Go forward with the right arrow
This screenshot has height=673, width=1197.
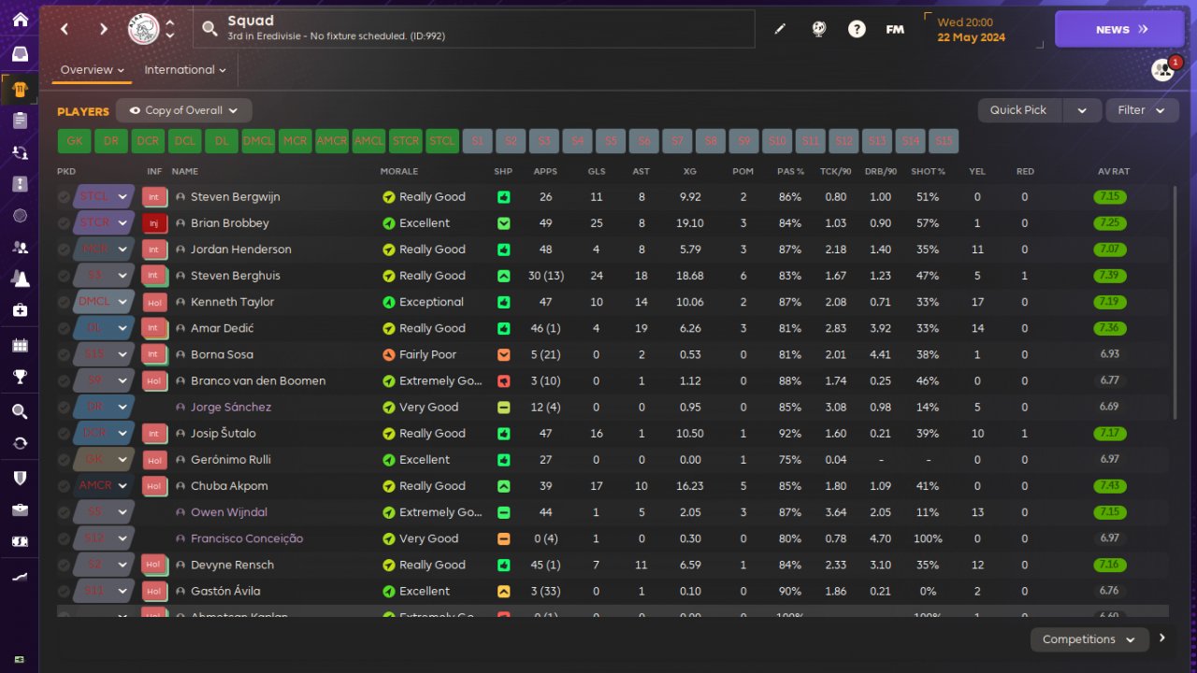tap(103, 29)
